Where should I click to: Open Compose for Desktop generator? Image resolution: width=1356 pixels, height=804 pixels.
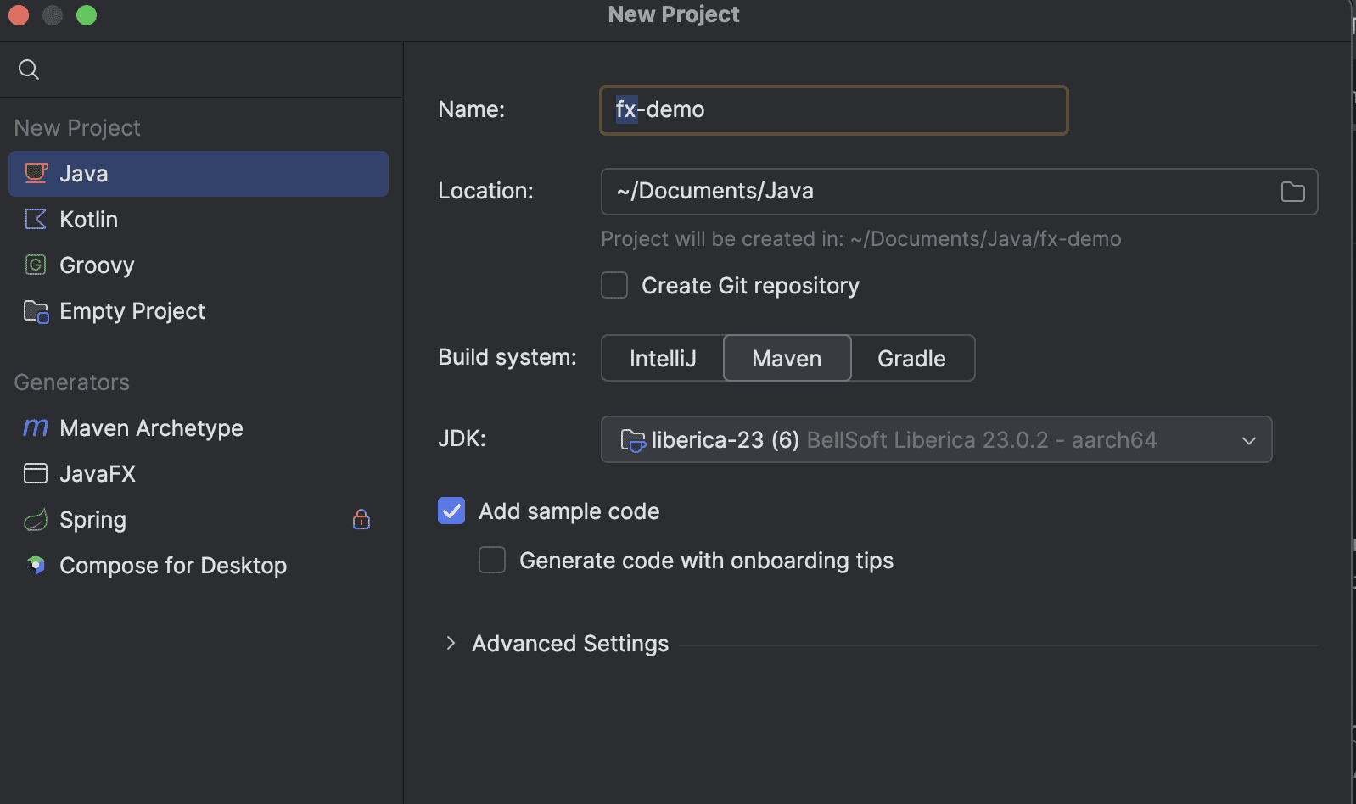point(199,566)
